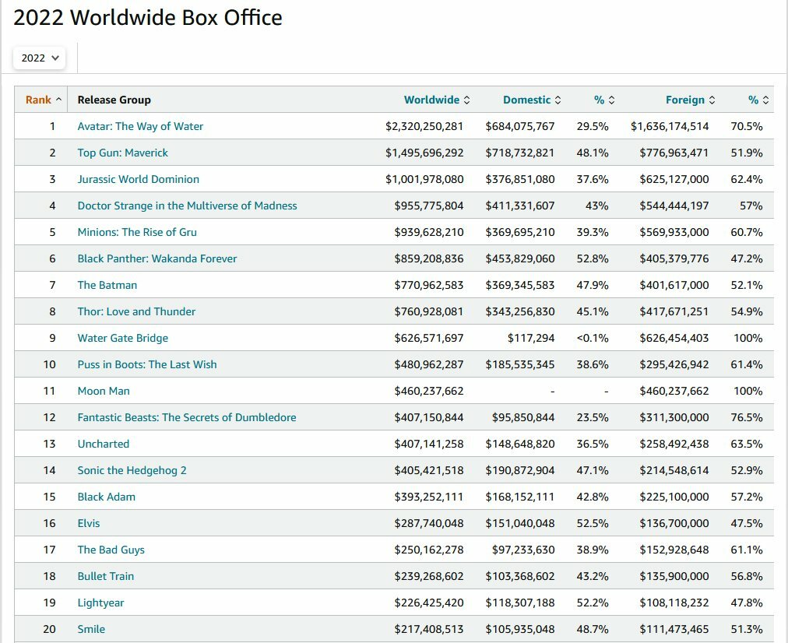Select Doctor Strange worldwide $955,775,804
This screenshot has height=643, width=788.
click(x=429, y=206)
